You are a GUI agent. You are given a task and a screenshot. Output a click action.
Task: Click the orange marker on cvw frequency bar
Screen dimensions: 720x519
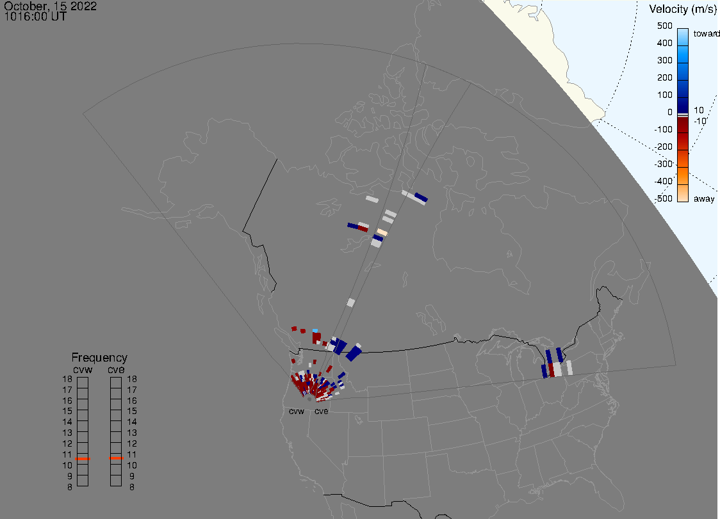click(x=83, y=459)
